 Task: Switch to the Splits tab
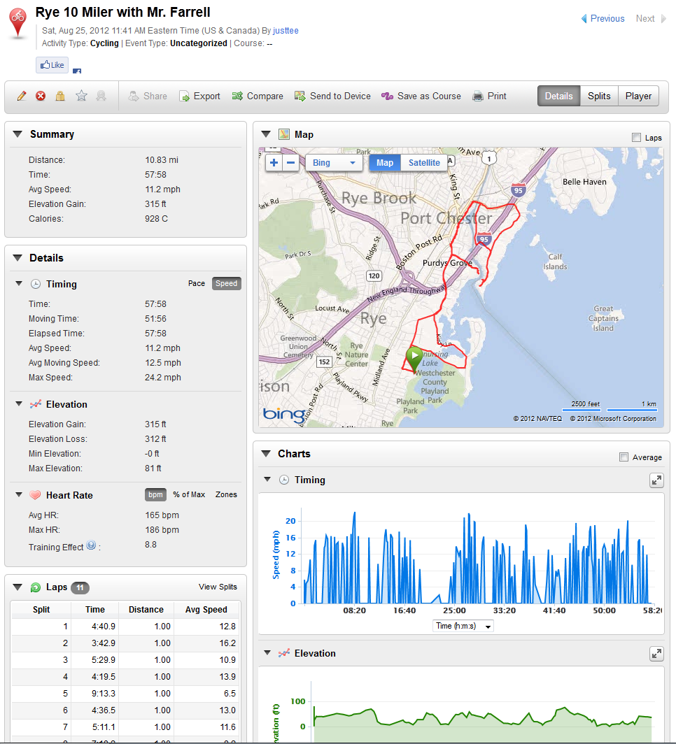pyautogui.click(x=599, y=96)
